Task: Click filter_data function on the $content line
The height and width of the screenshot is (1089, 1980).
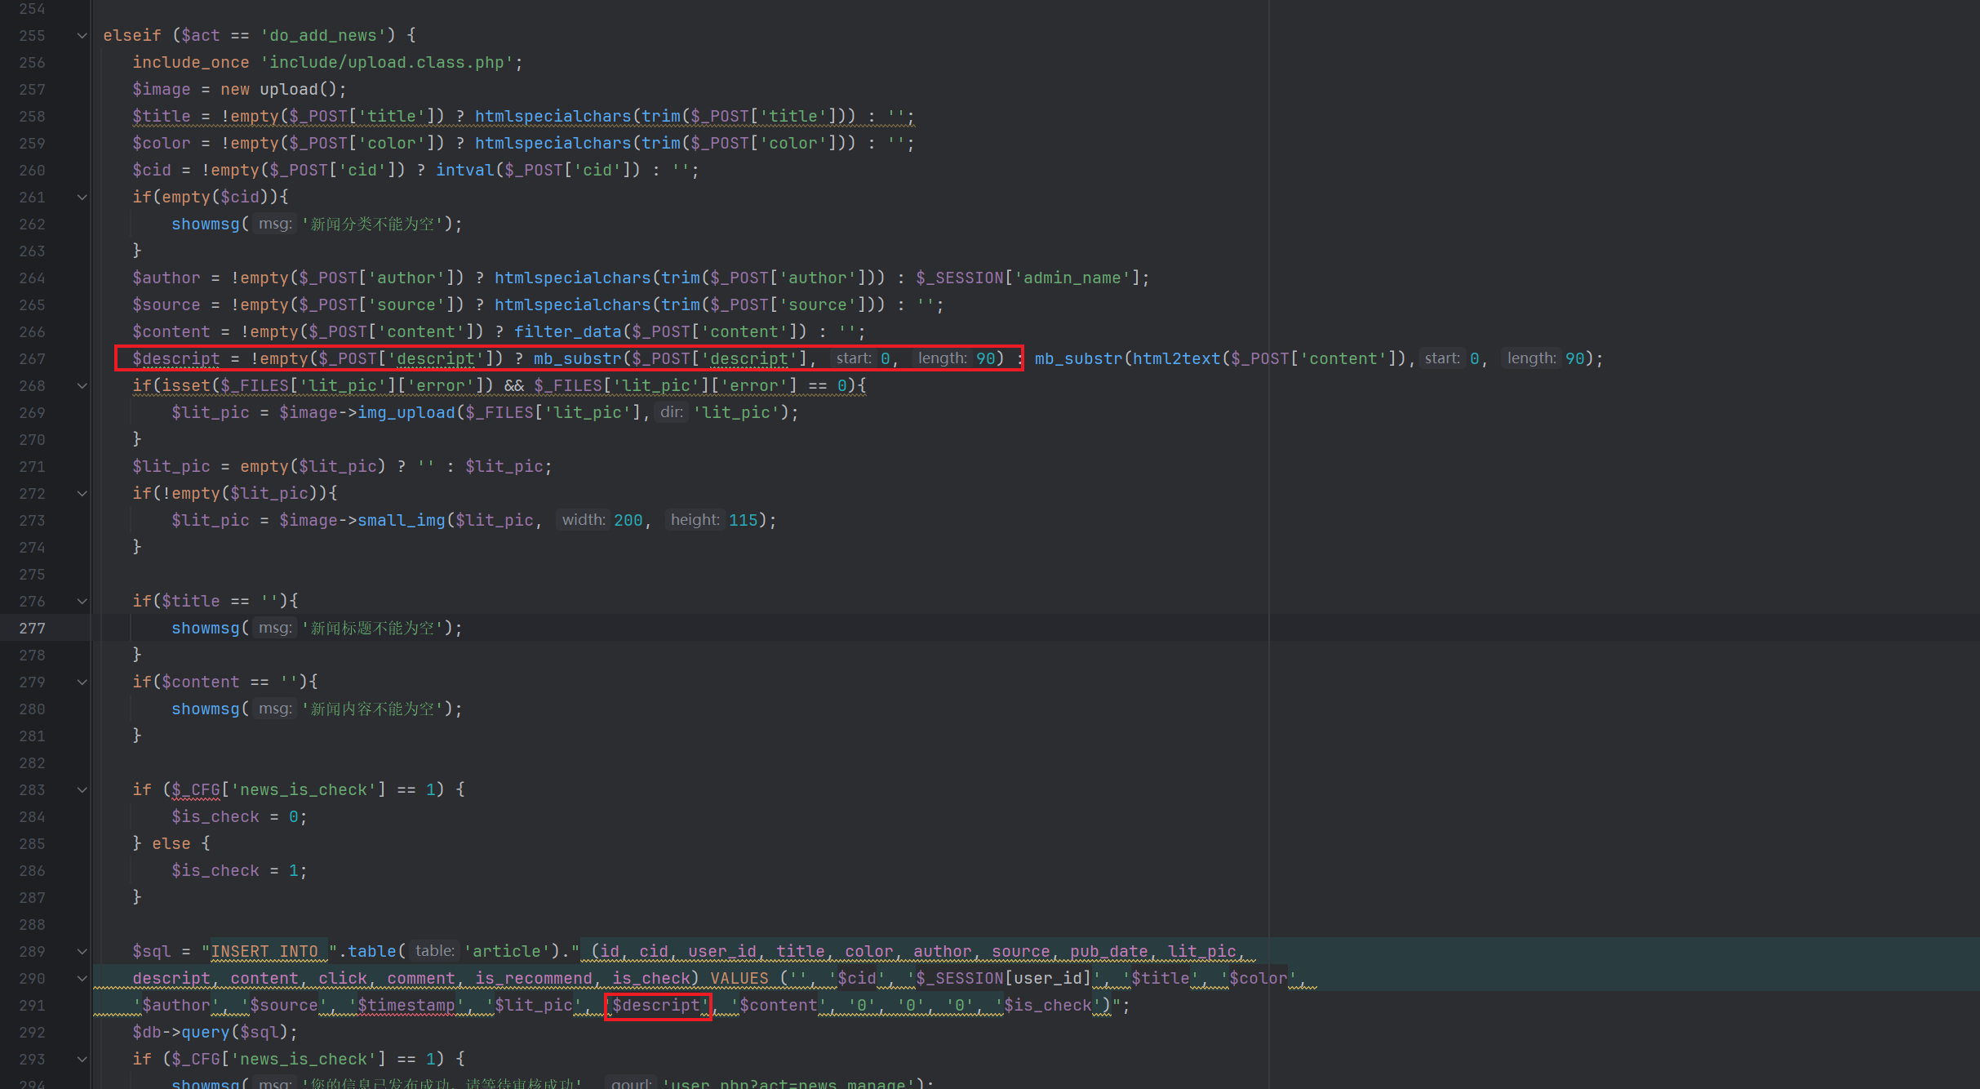Action: tap(567, 331)
